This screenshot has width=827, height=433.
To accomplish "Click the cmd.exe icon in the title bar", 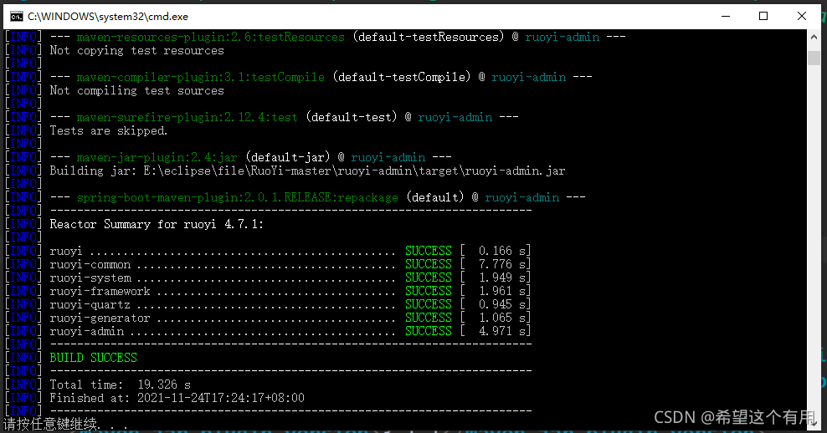I will pyautogui.click(x=17, y=17).
